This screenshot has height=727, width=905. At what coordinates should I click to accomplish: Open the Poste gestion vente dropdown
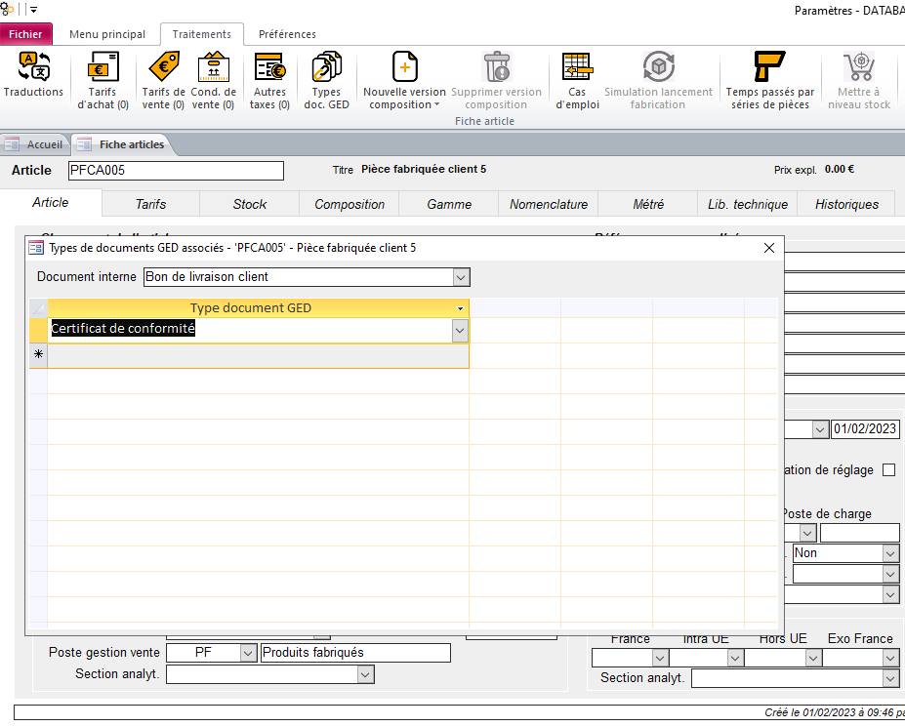point(247,653)
